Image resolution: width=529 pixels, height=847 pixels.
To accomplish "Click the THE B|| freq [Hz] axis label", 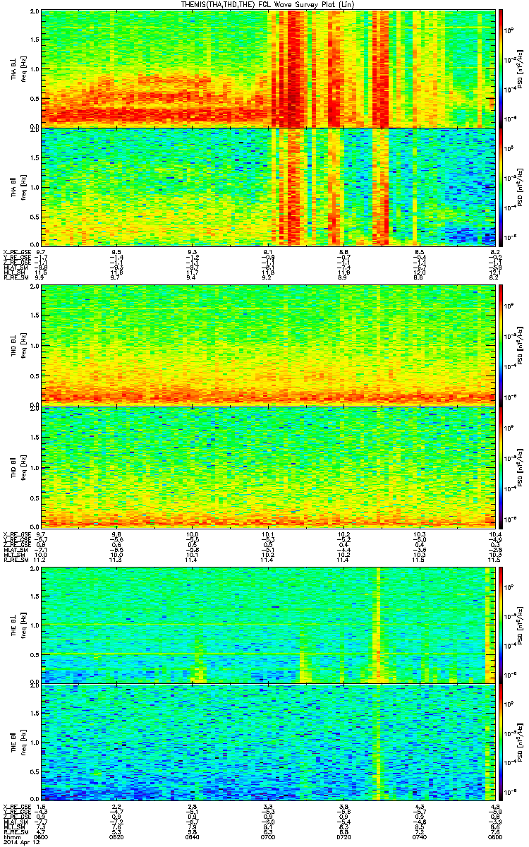I will 23,743.
